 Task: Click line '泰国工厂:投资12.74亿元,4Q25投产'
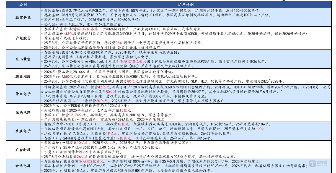tap(108, 115)
